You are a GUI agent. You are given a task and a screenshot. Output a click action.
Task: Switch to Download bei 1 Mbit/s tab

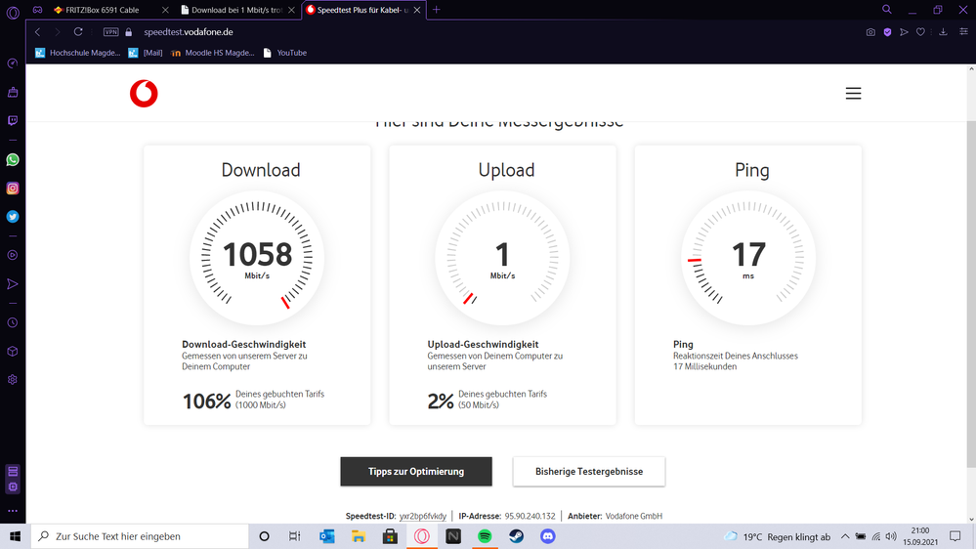coord(236,10)
